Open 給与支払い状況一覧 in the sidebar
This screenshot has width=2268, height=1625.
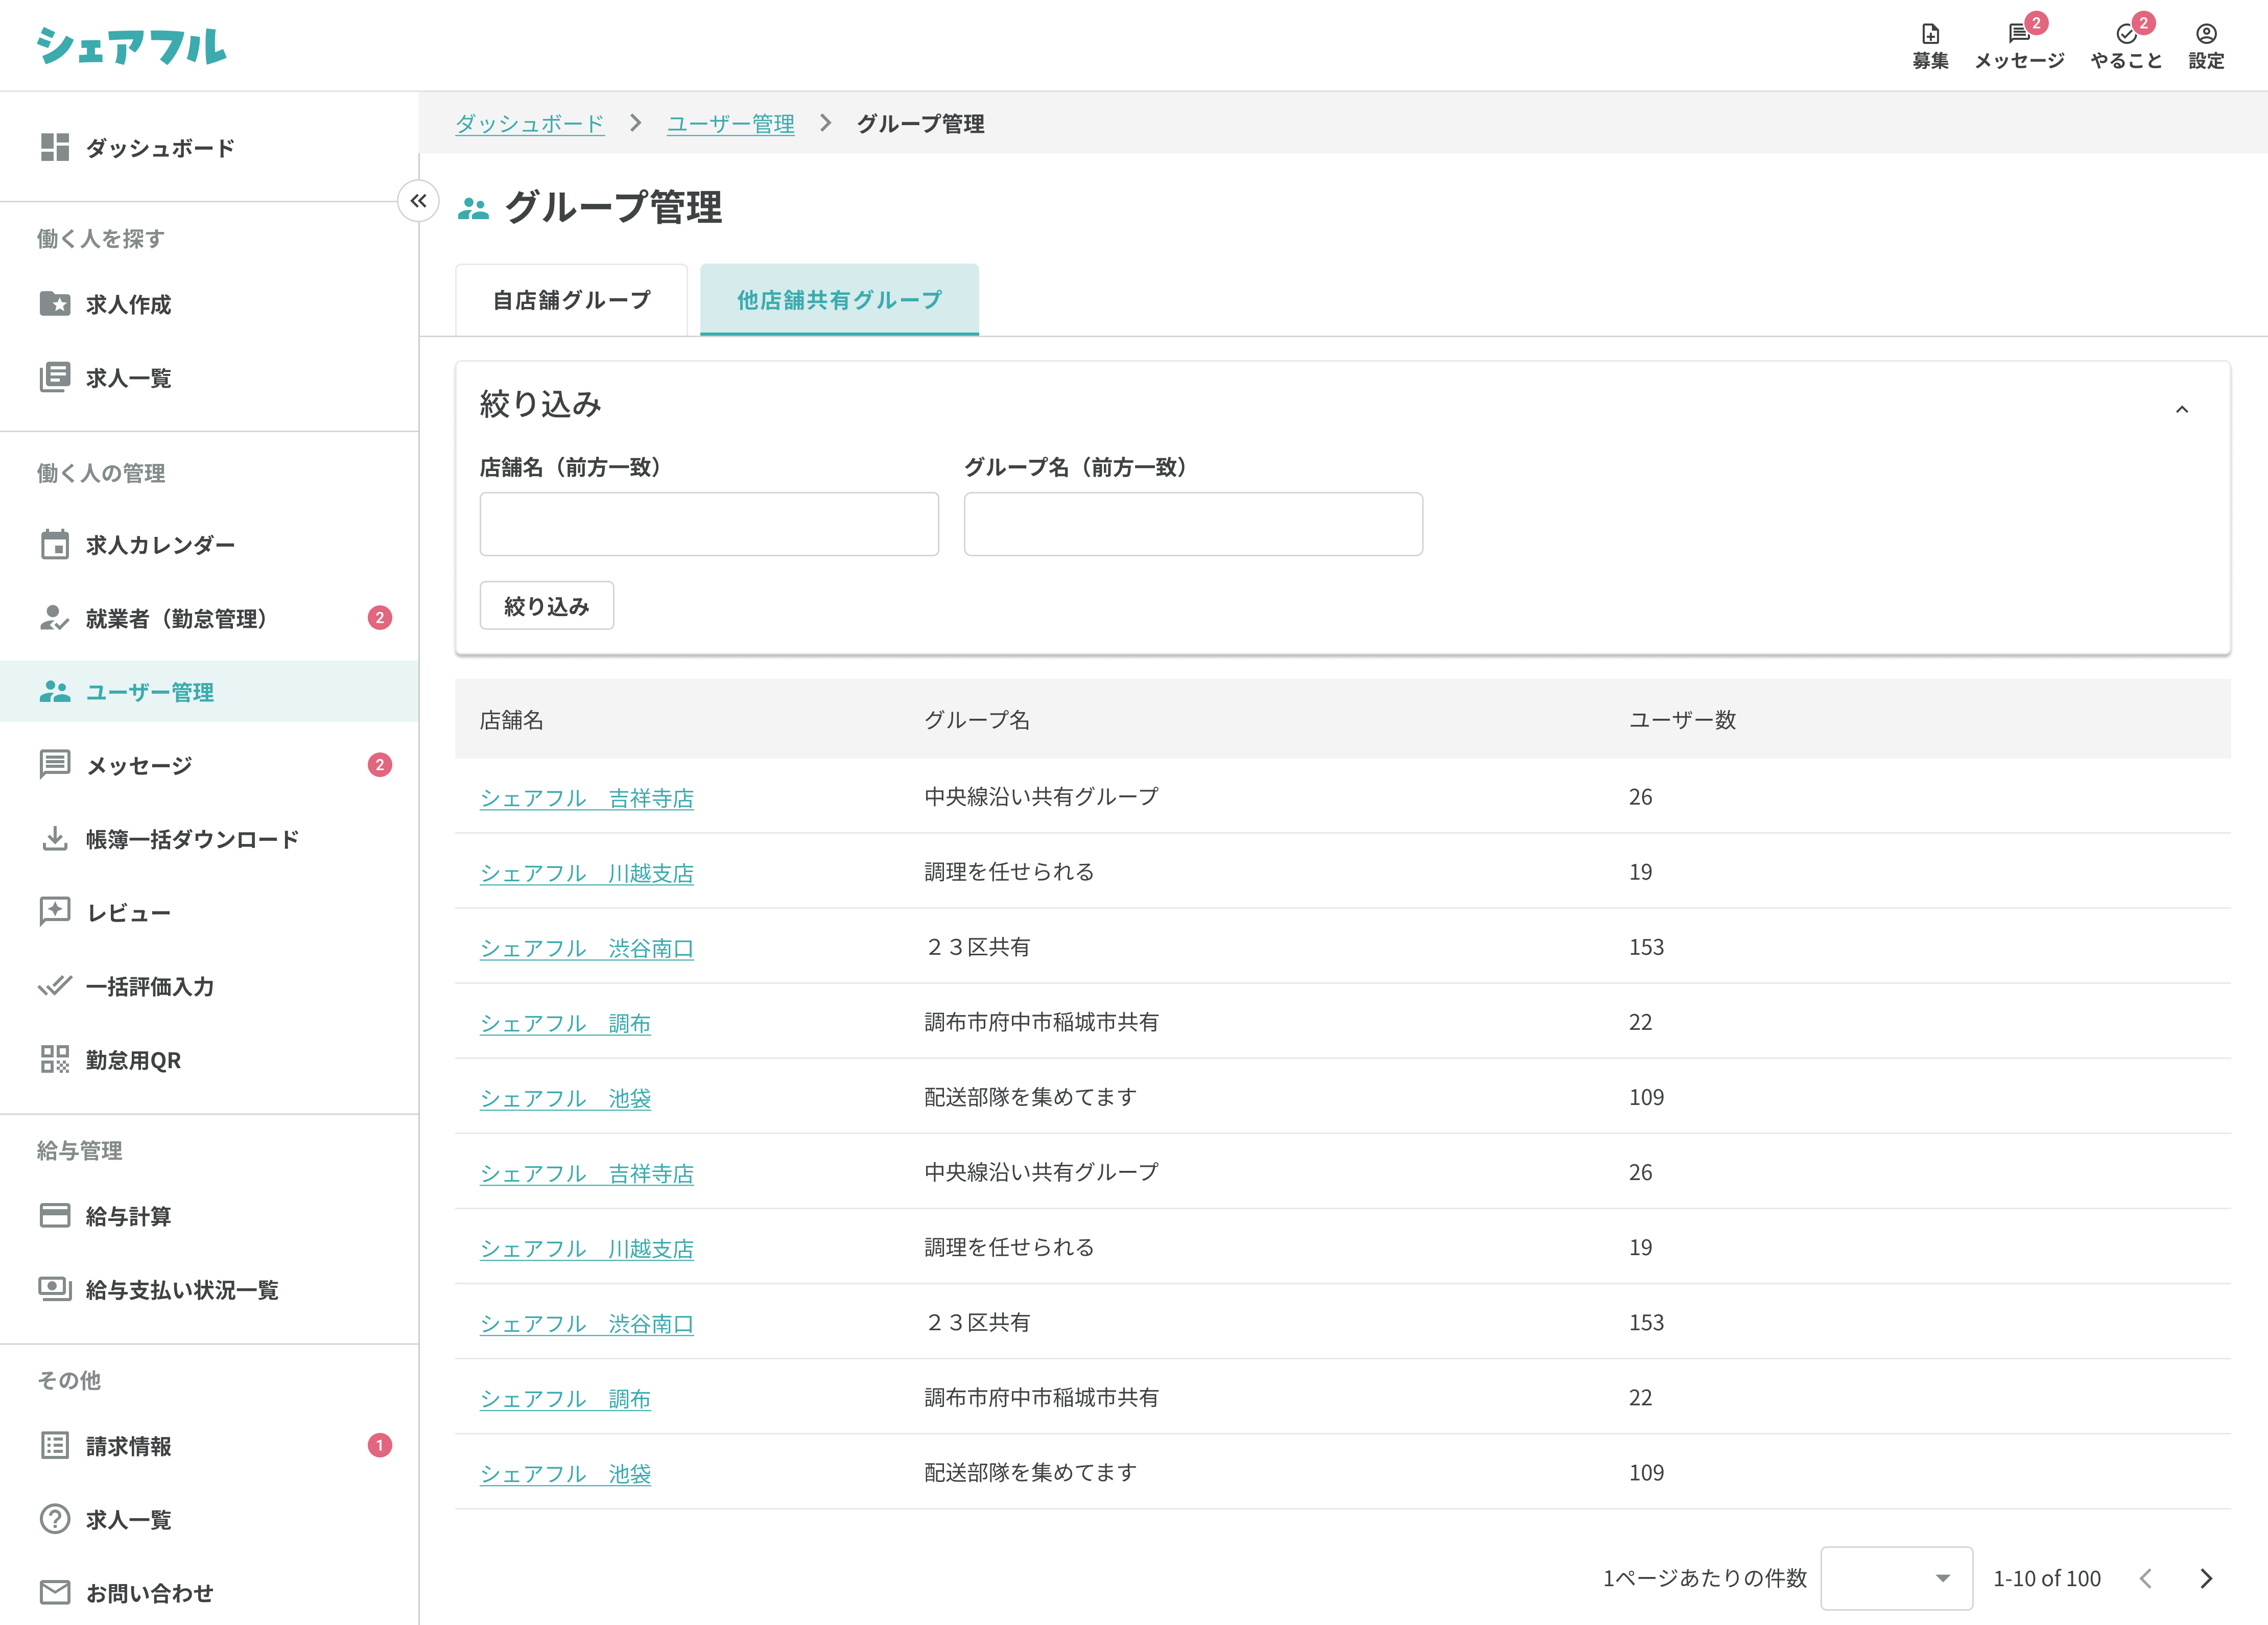tap(209, 1288)
